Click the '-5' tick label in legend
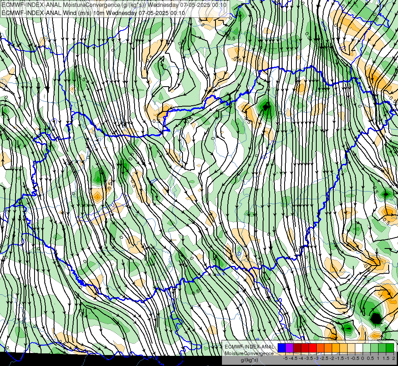This screenshot has height=366, width=398. click(285, 358)
